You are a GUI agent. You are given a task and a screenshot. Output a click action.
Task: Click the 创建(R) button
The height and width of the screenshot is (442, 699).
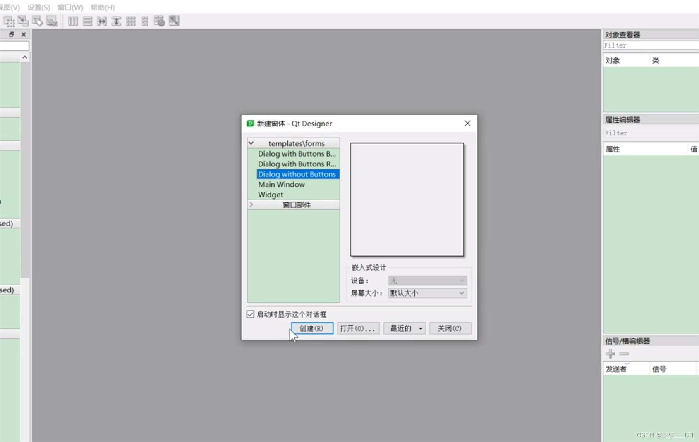pos(312,328)
